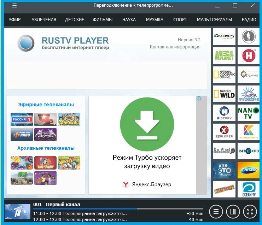Select the silhouette logo channel tile
Viewport: 262px width, 225px height.
click(x=249, y=36)
